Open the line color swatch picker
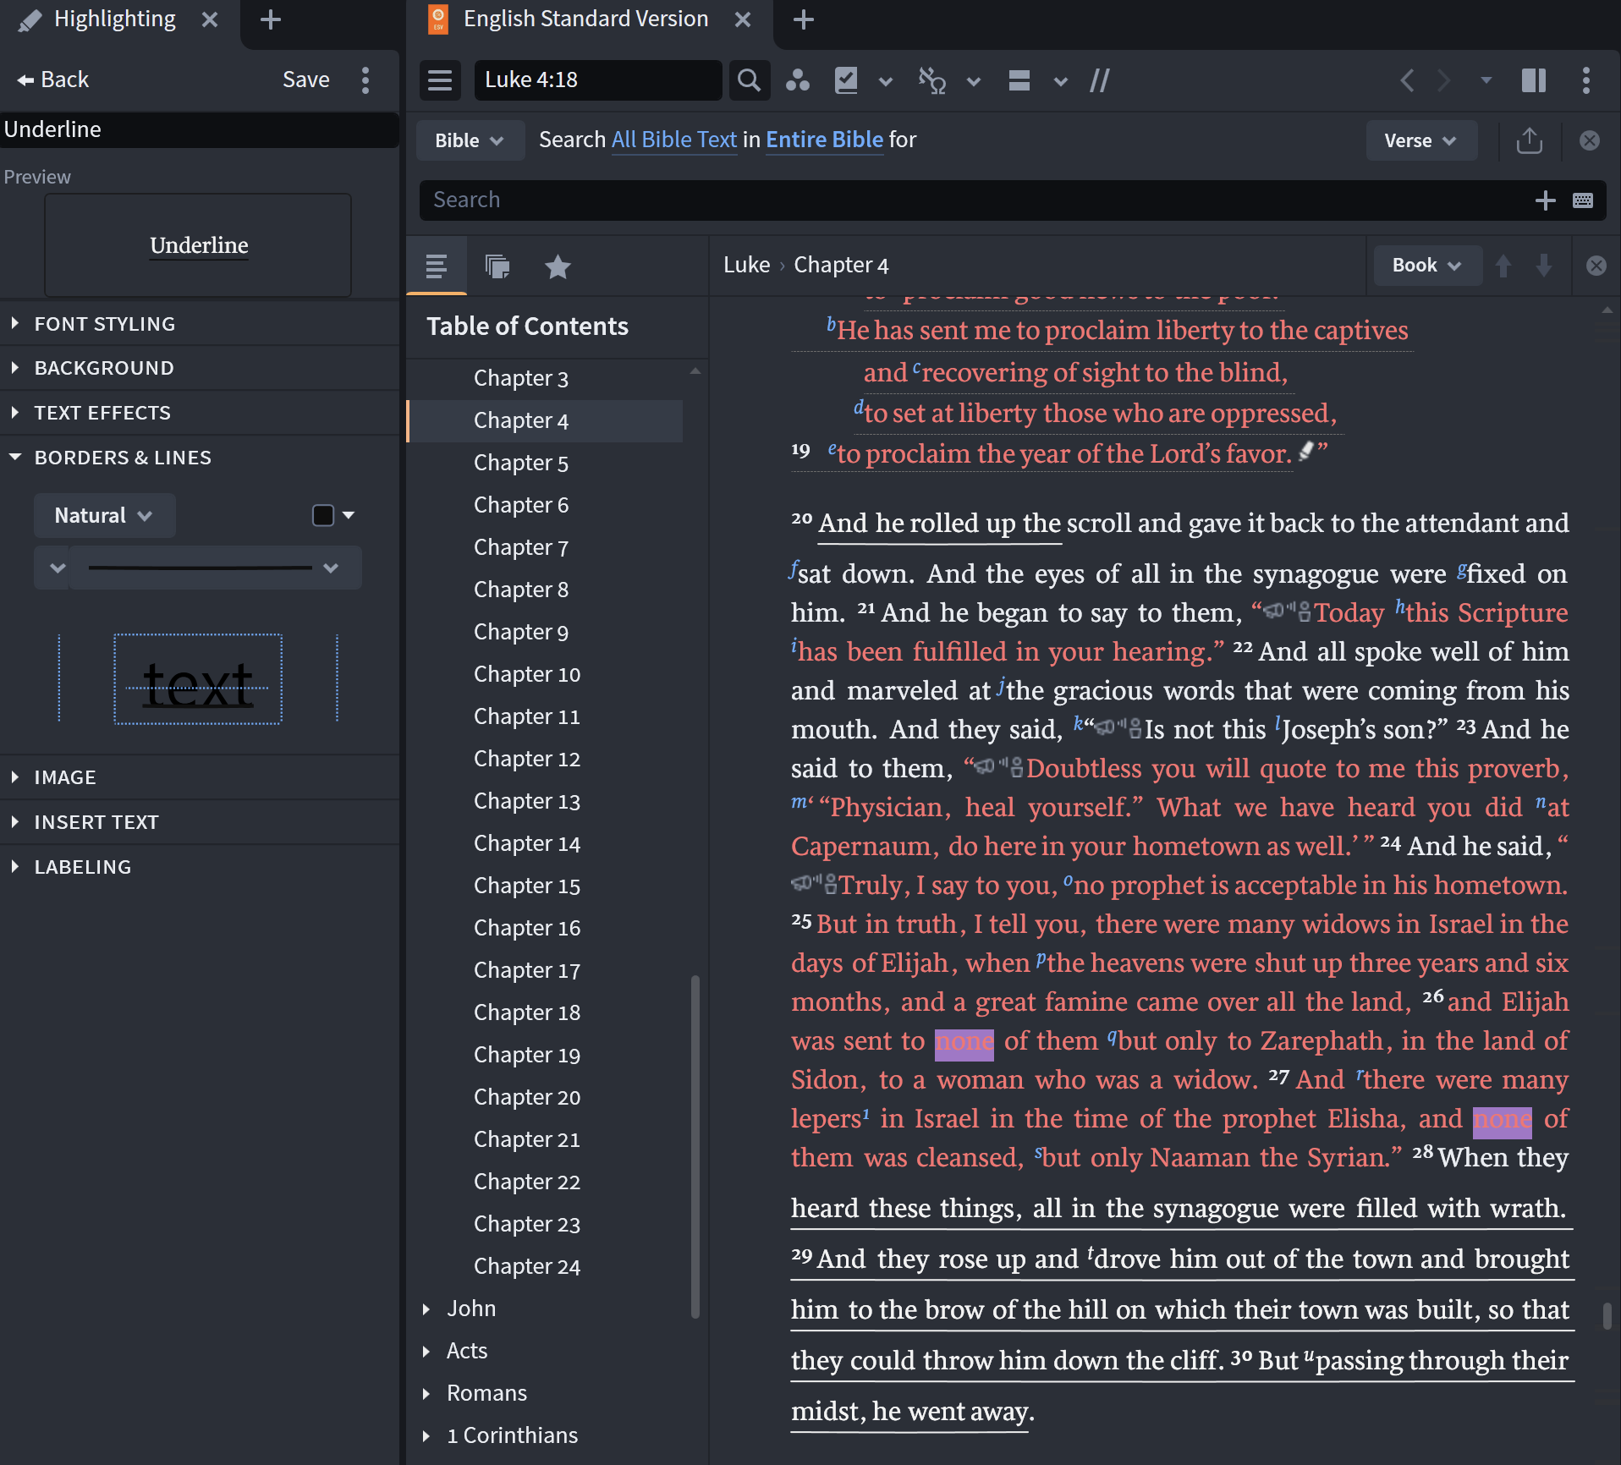The image size is (1621, 1465). (333, 515)
